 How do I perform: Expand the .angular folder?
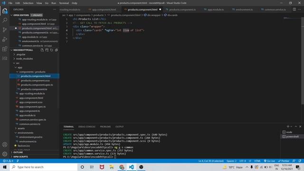(20, 55)
